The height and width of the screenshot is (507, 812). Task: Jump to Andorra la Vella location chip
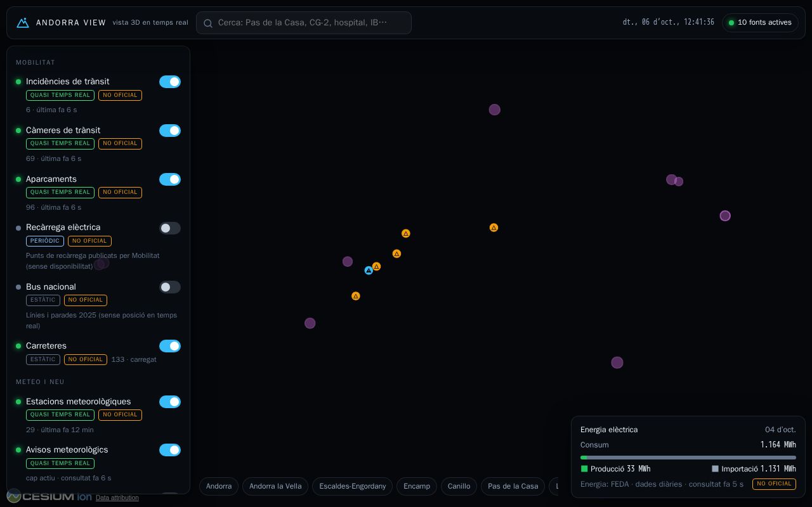pos(275,486)
